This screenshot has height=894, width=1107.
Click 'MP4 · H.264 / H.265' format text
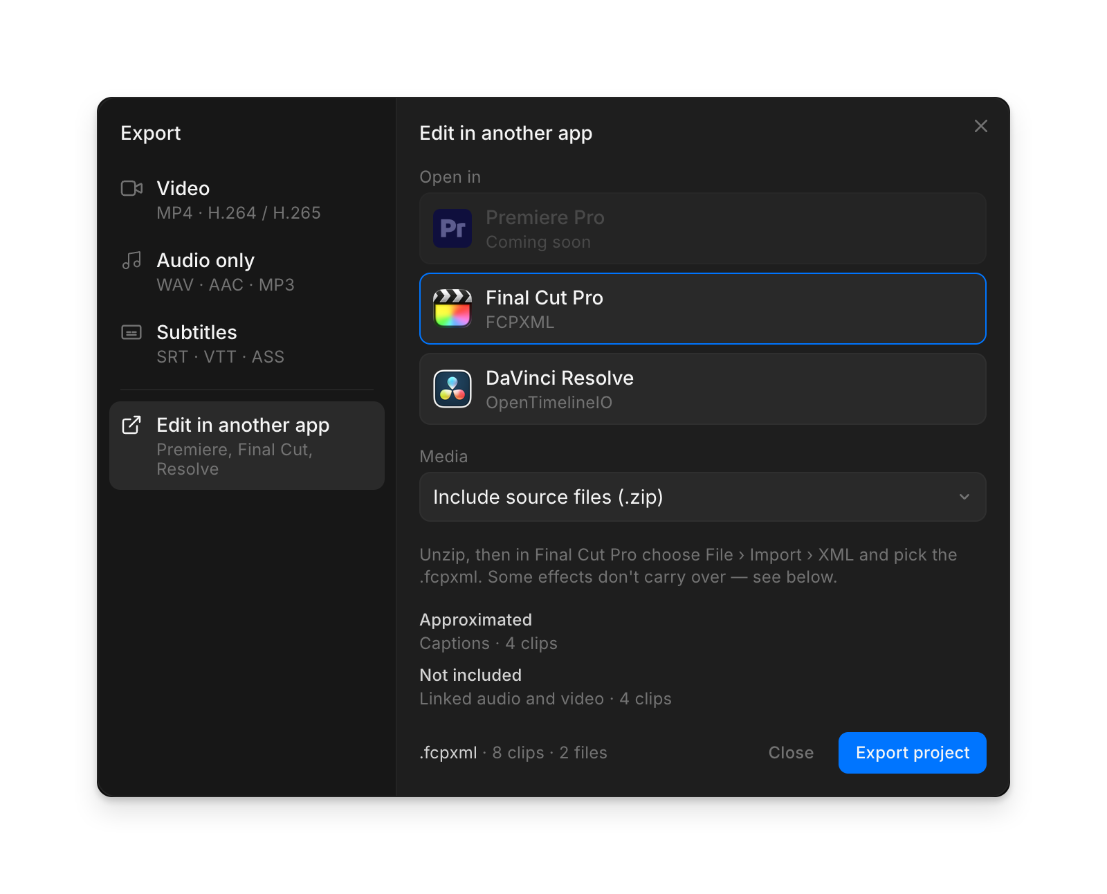239,213
